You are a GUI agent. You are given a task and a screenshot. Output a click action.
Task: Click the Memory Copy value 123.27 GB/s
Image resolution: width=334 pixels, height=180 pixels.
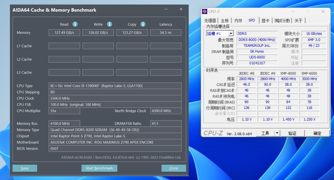click(132, 32)
